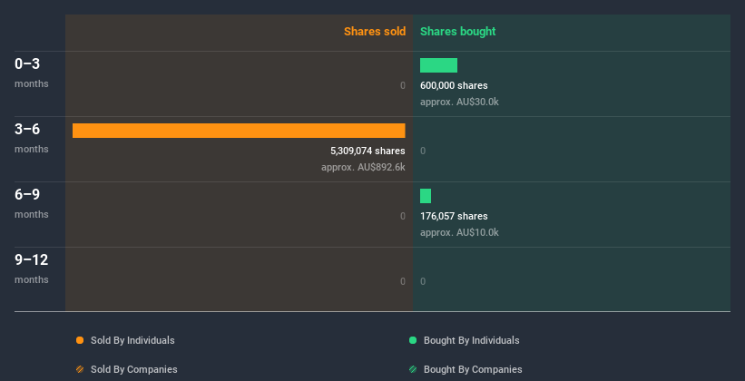Image resolution: width=745 pixels, height=381 pixels.
Task: Click the approx. AU$30.0k value text
Action: point(459,102)
